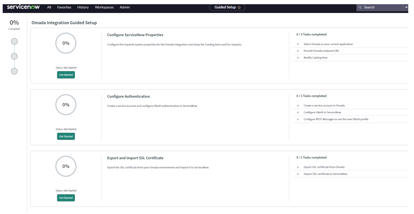Click Get Started for Configure Authentication

(x=66, y=136)
